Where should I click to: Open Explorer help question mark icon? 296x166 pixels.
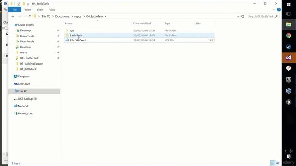[279, 10]
